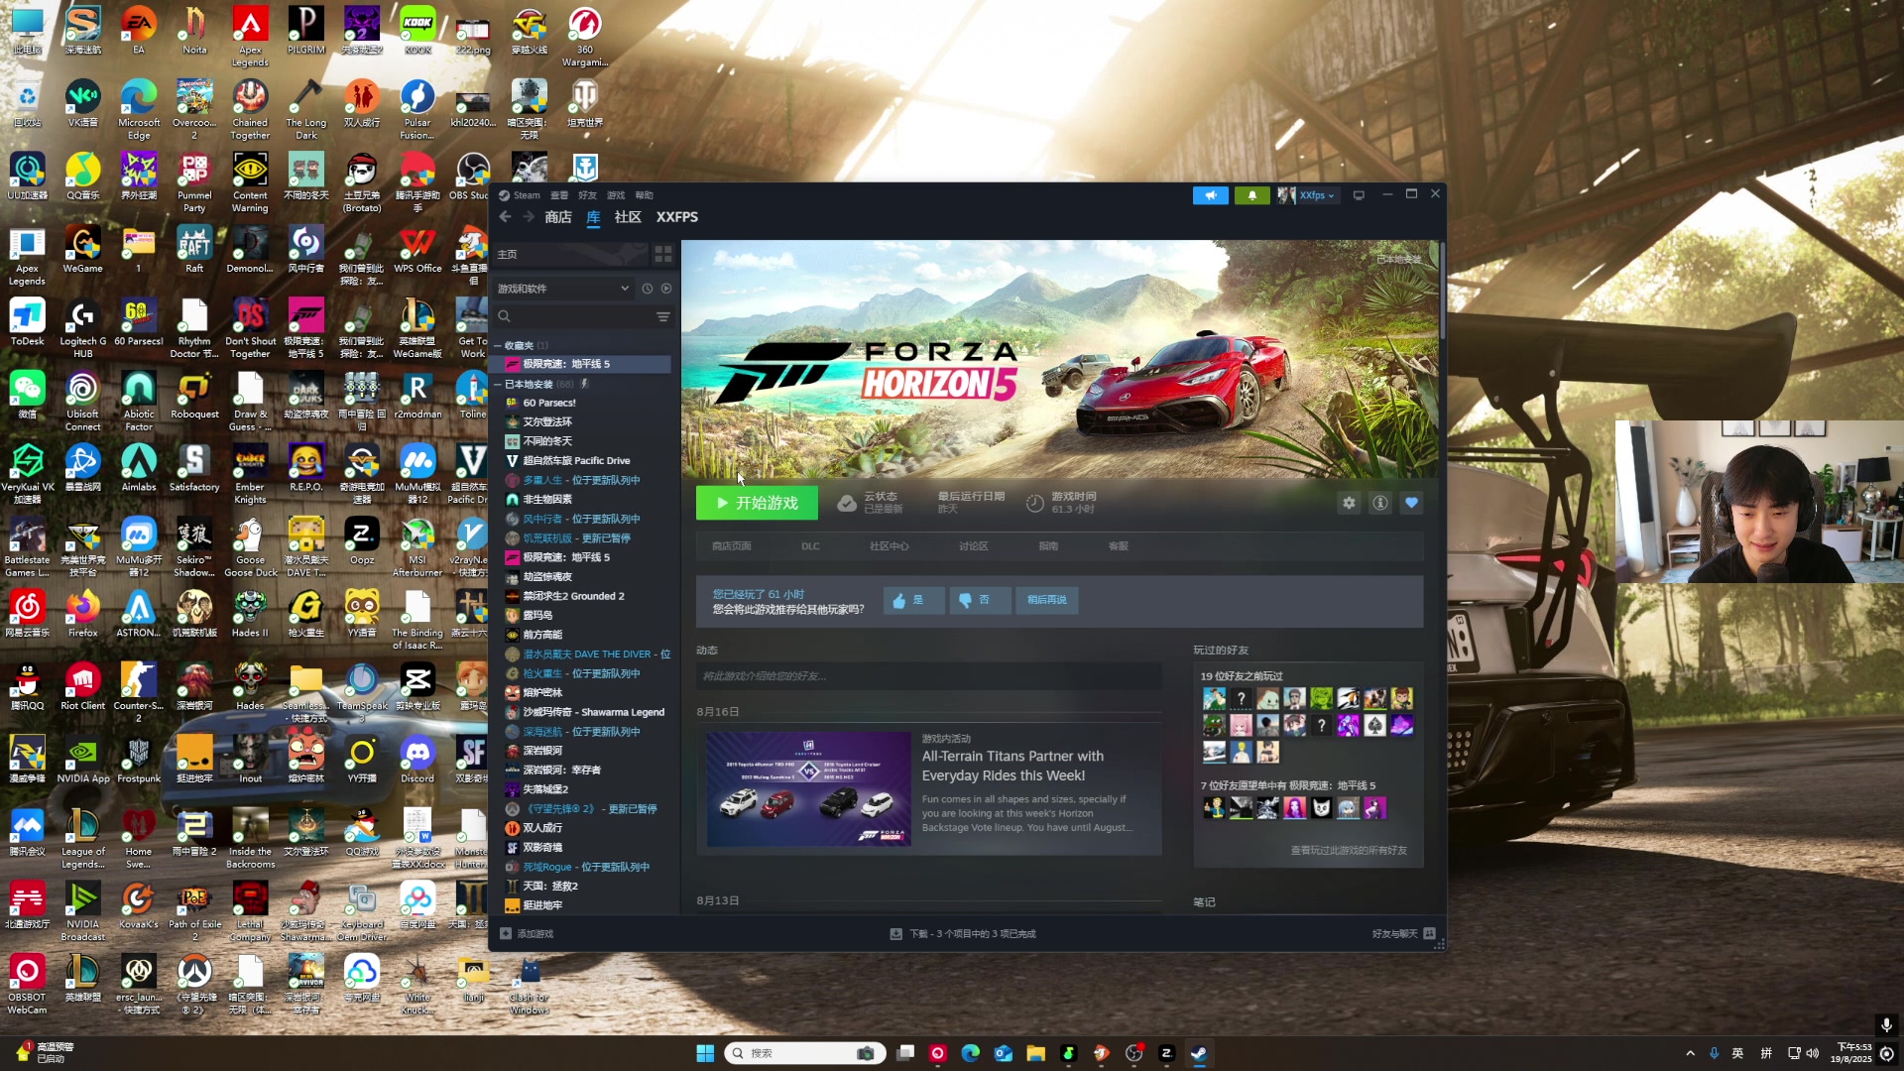
Task: Open the 查看 menu
Action: [x=559, y=195]
